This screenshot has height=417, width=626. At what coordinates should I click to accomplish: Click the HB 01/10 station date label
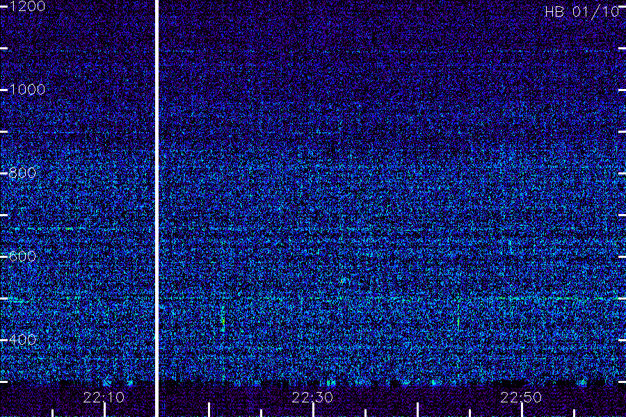(582, 12)
